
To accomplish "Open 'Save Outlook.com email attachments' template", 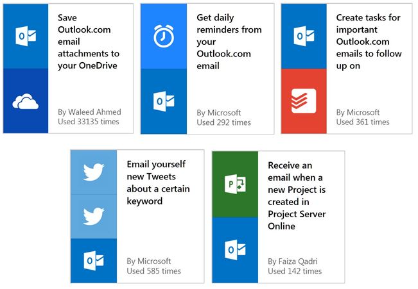I will (89, 42).
